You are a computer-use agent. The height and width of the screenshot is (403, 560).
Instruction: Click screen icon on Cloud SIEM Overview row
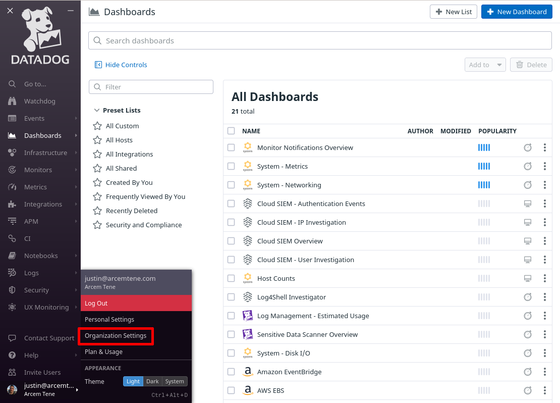[x=528, y=241]
